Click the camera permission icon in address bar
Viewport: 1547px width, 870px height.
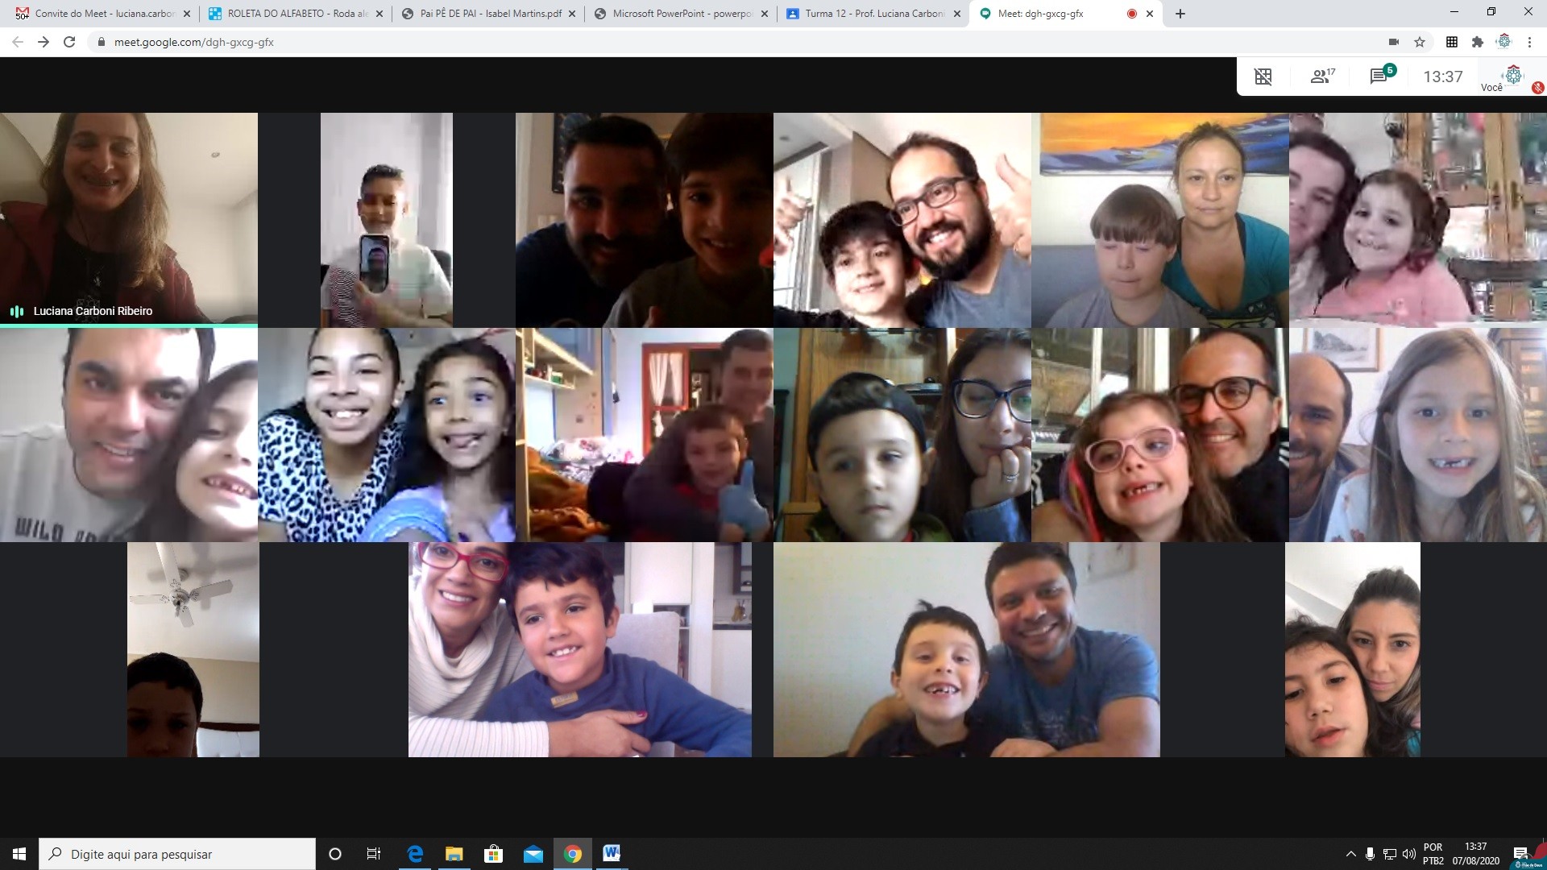(x=1393, y=42)
